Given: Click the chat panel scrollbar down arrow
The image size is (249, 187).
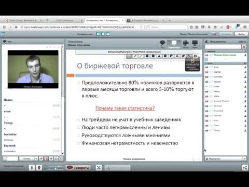Looking at the screenshot, I should (63, 154).
